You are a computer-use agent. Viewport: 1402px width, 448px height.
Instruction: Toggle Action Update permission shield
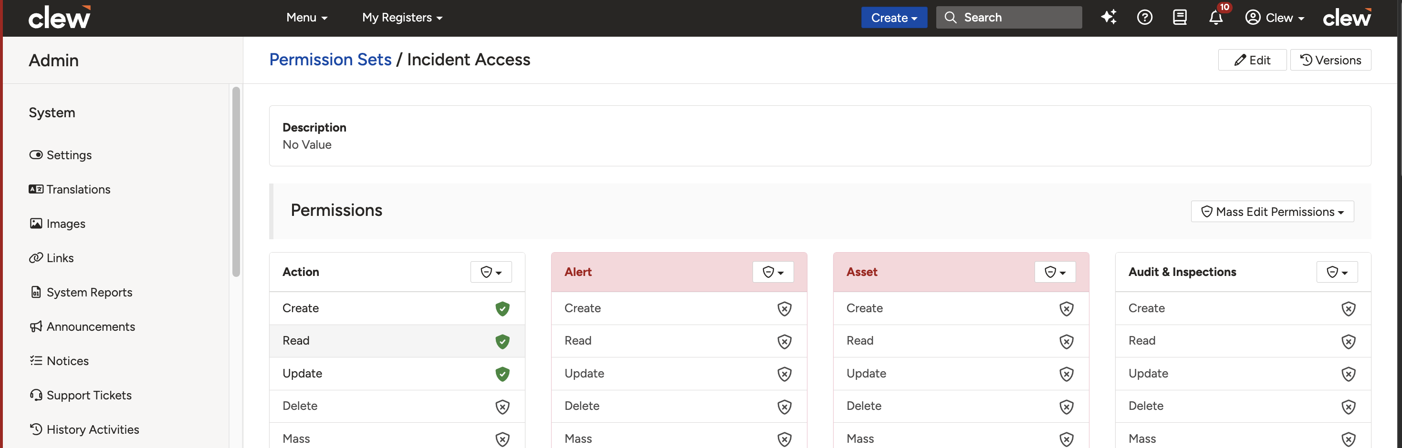pyautogui.click(x=502, y=374)
